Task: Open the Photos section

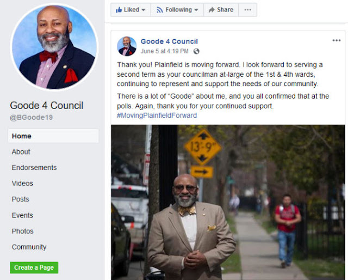Action: [x=23, y=232]
